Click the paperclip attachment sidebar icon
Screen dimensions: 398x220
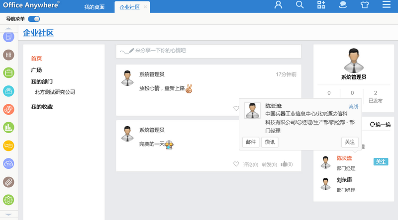tap(8, 182)
